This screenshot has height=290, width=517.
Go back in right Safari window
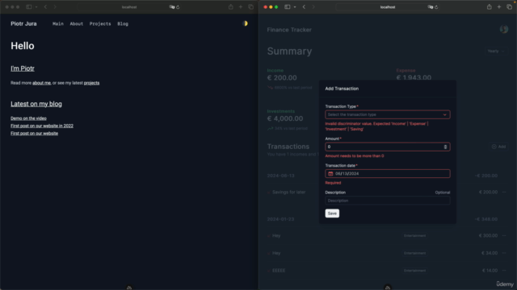[304, 7]
